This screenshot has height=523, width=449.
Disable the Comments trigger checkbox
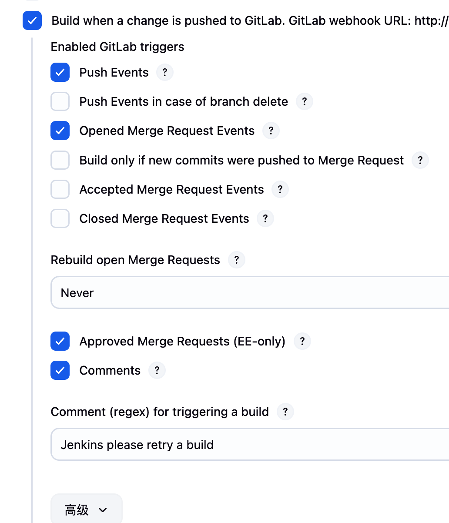click(60, 371)
